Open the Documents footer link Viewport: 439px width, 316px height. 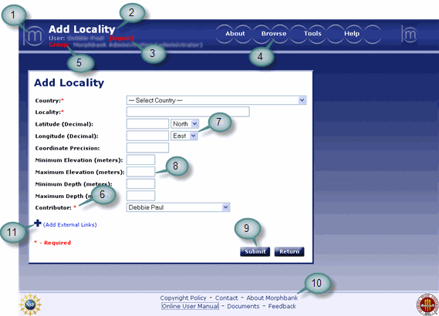click(243, 306)
